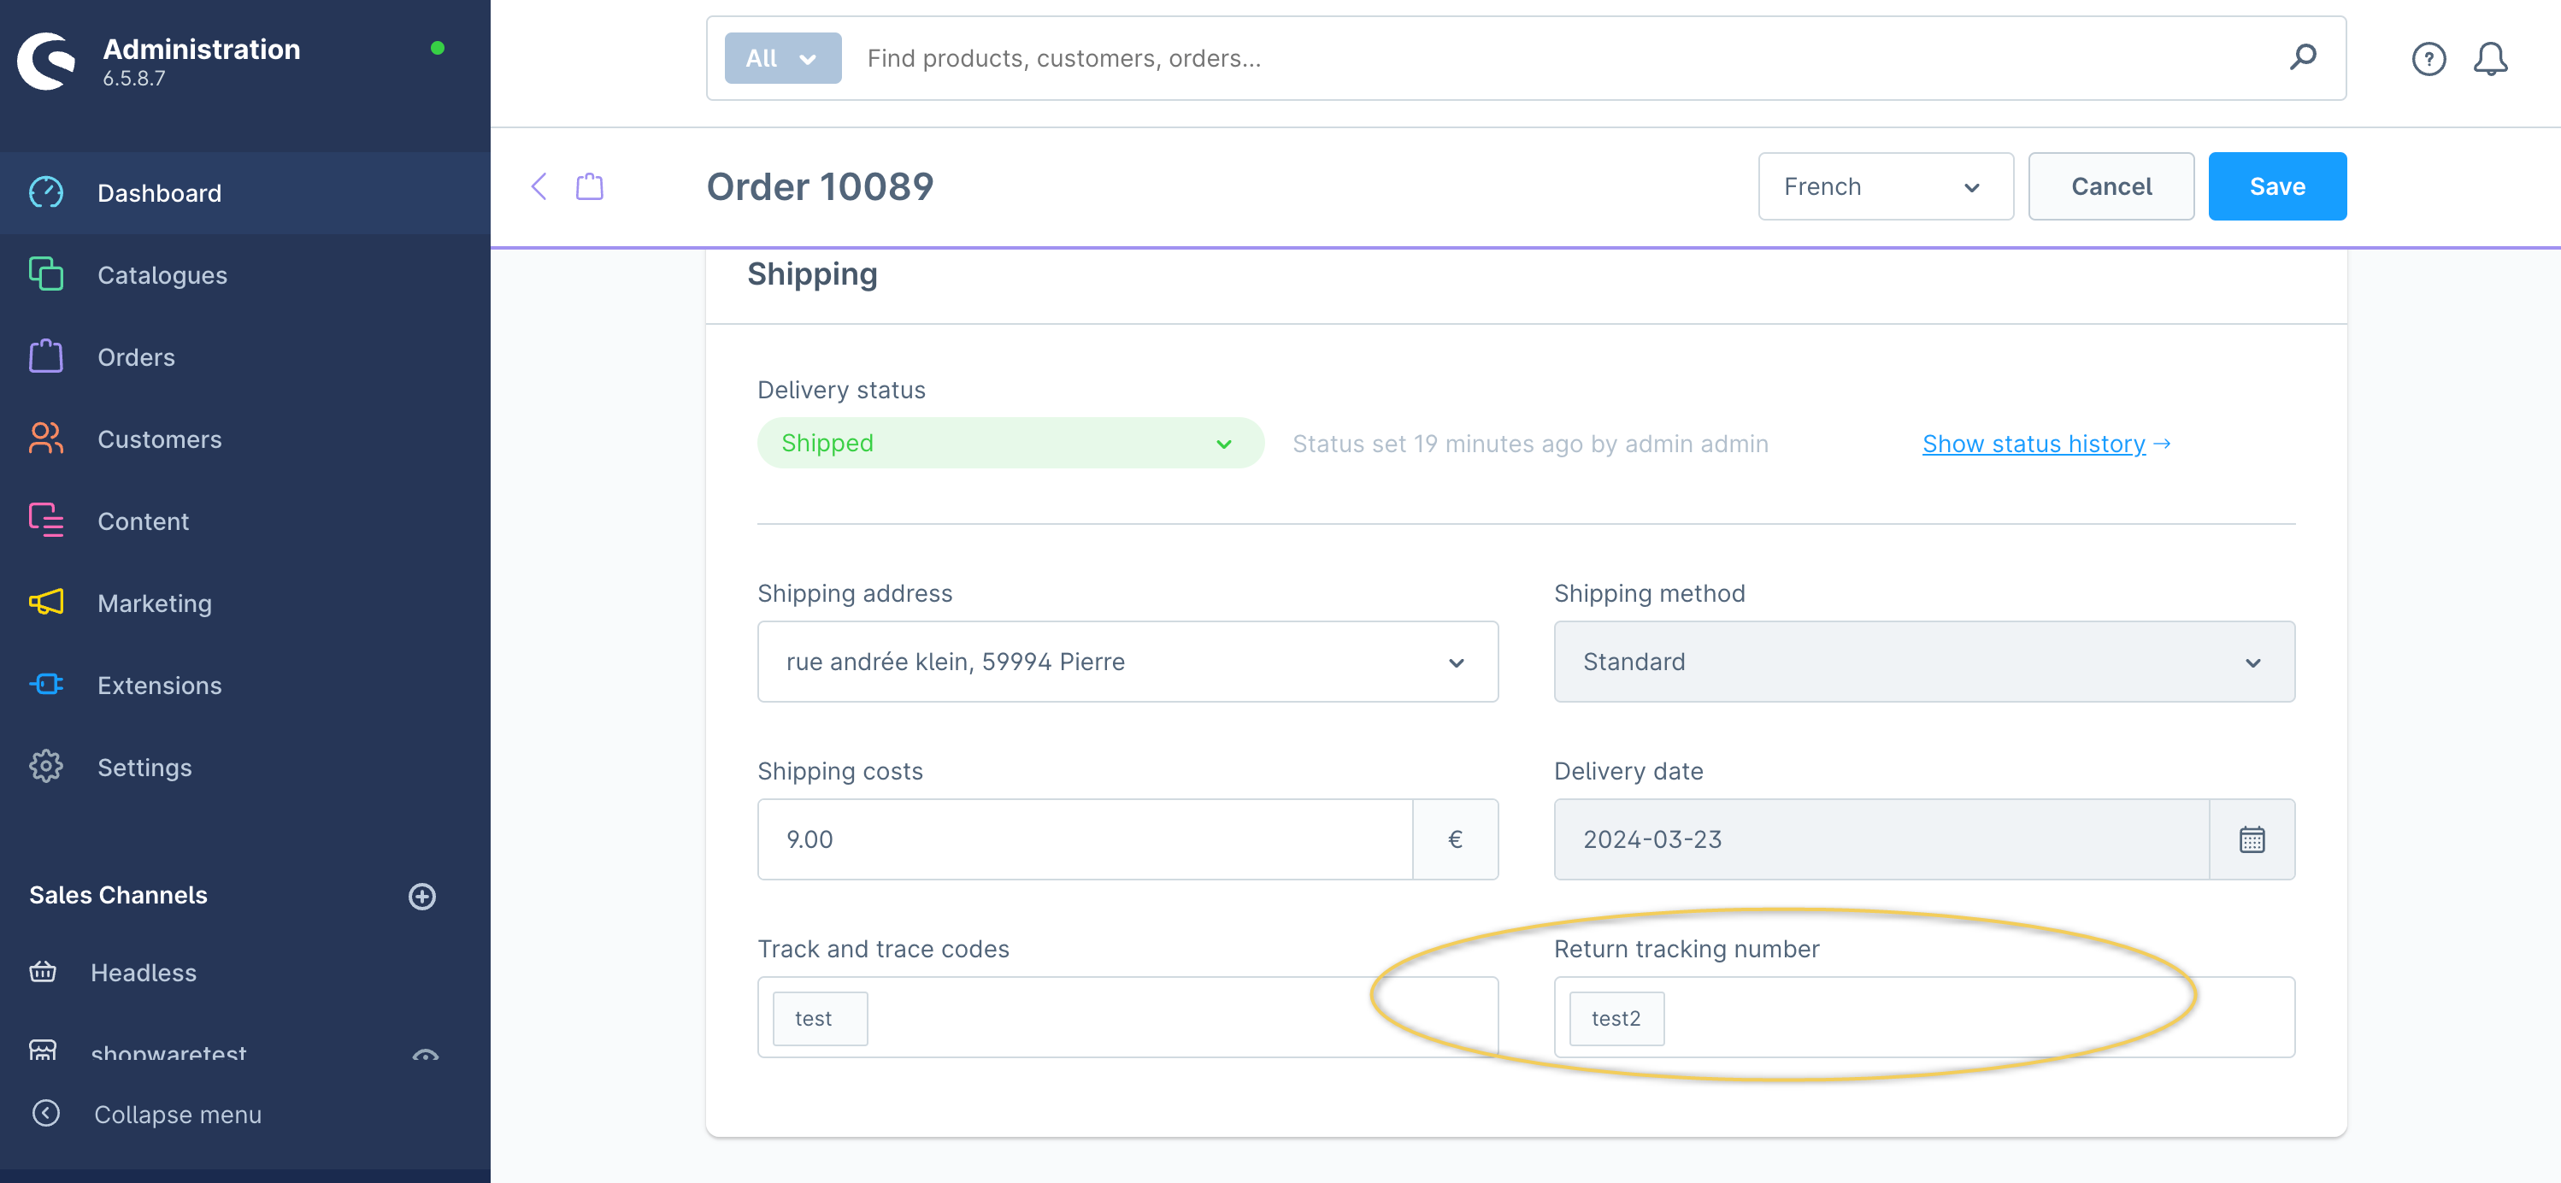This screenshot has width=2561, height=1183.
Task: Go to Orders in the sidebar
Action: tap(136, 357)
